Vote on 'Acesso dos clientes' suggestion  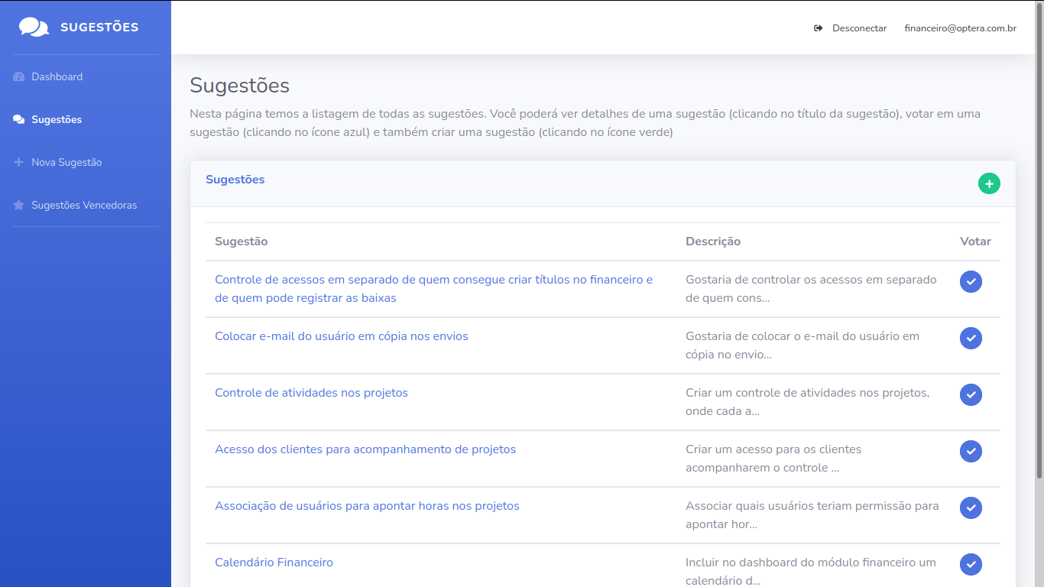coord(971,451)
